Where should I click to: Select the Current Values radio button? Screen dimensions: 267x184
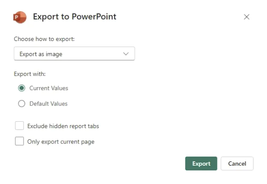22,88
